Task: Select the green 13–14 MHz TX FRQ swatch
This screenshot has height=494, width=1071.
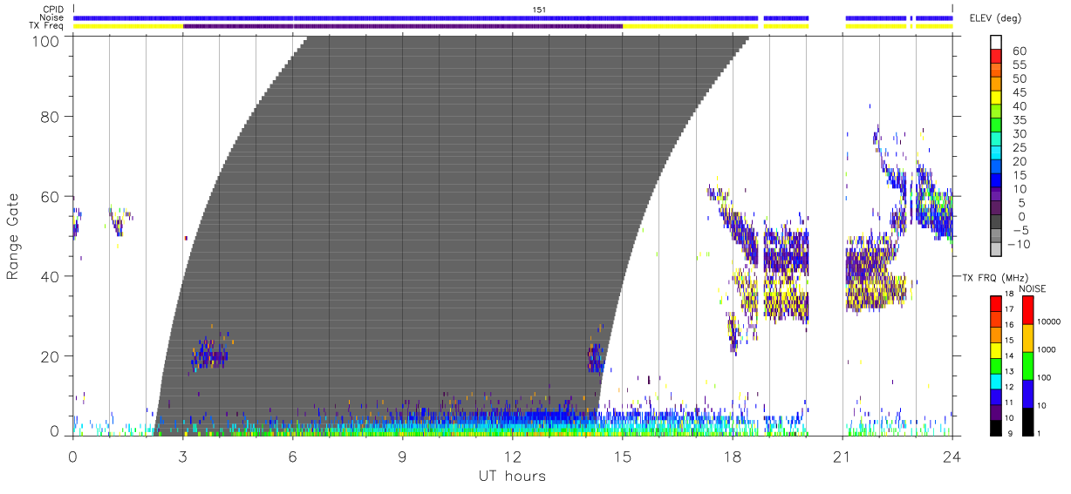Action: coord(995,365)
